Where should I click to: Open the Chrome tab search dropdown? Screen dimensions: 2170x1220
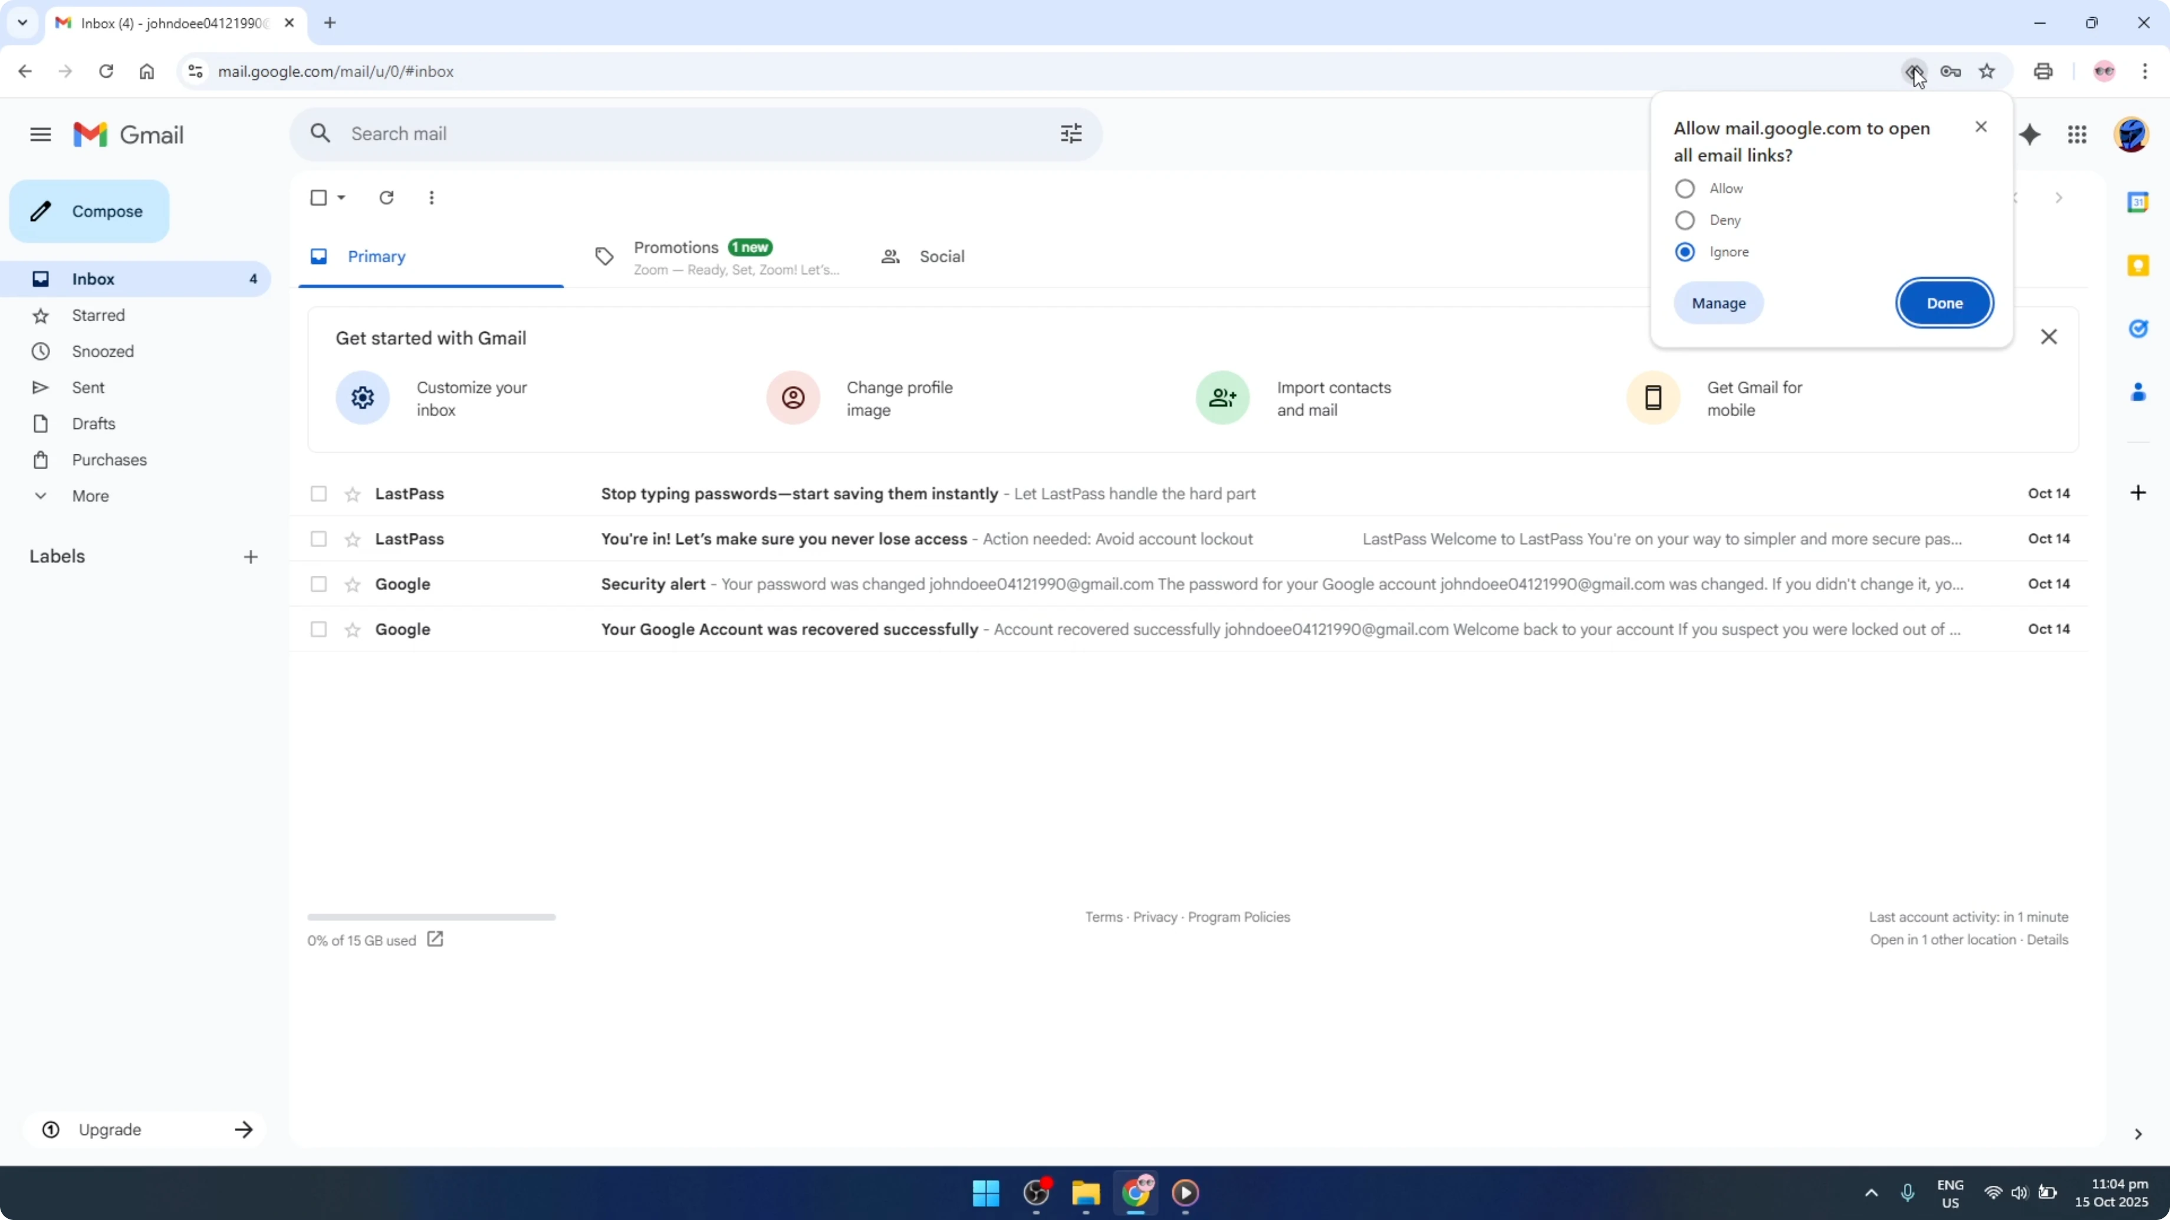tap(23, 23)
